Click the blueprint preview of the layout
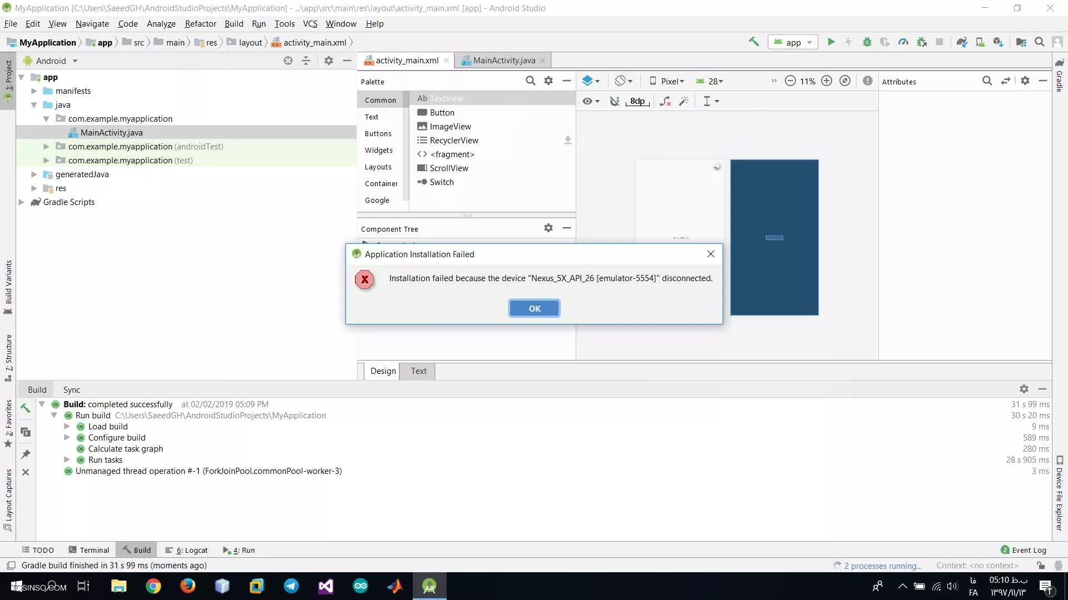 (x=774, y=237)
